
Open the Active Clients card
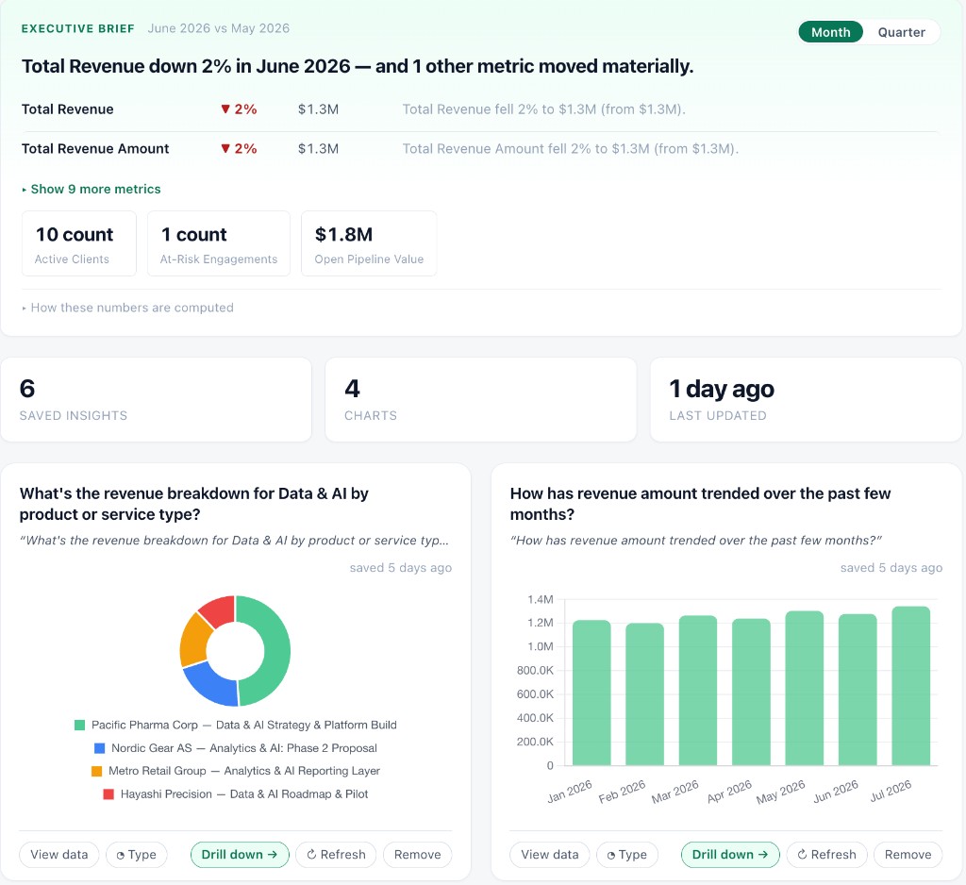(x=79, y=243)
